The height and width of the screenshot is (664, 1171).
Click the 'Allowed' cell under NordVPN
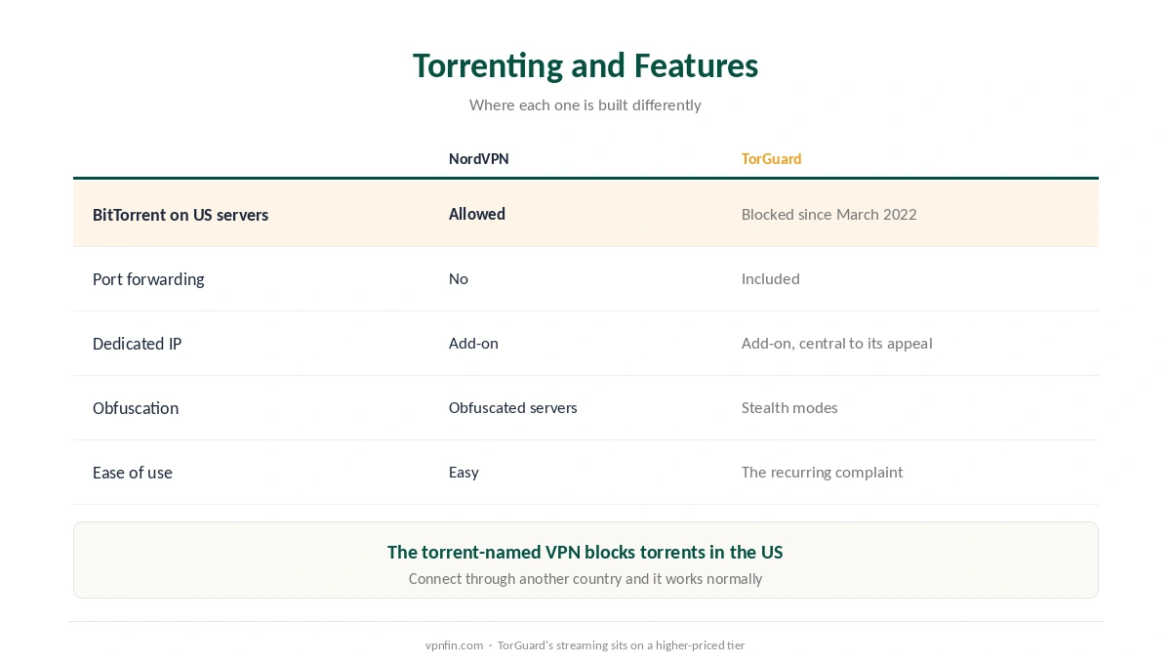tap(477, 214)
